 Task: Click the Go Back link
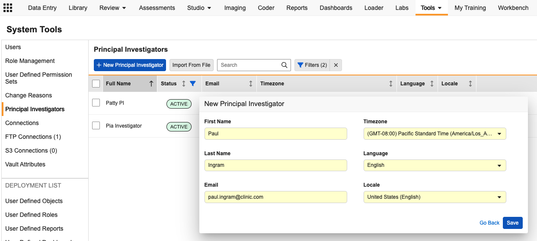489,223
